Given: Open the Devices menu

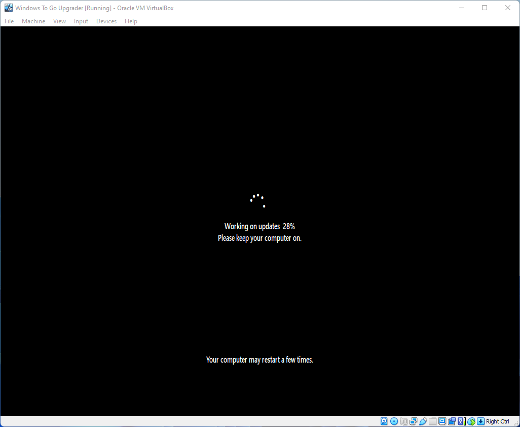Looking at the screenshot, I should point(106,21).
